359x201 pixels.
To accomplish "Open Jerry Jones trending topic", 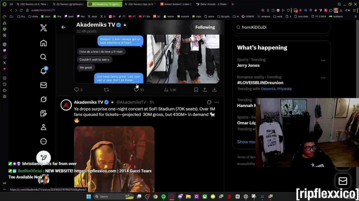I will (x=248, y=65).
